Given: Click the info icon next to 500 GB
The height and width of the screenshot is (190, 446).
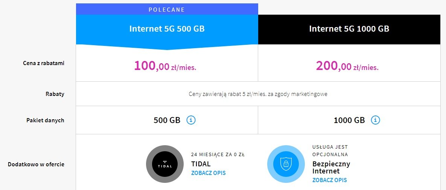Looking at the screenshot, I should coord(191,120).
